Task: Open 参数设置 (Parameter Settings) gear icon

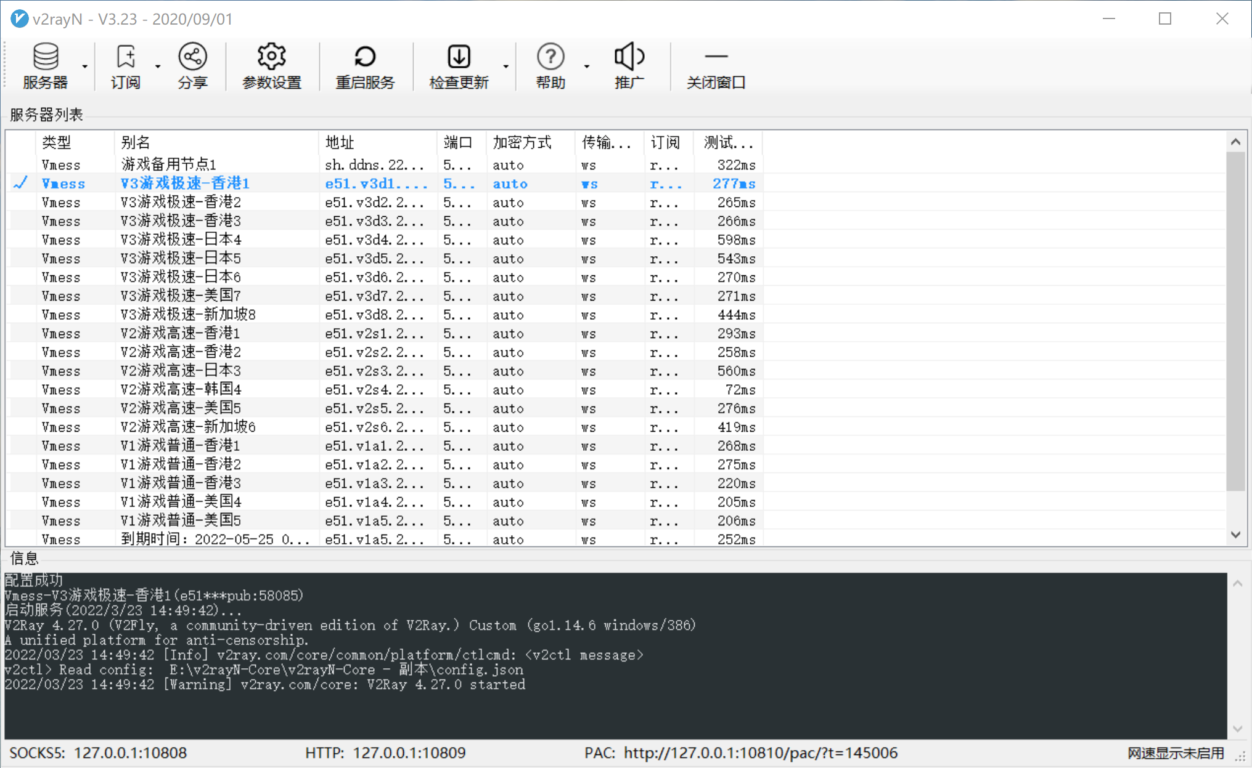Action: coord(272,66)
